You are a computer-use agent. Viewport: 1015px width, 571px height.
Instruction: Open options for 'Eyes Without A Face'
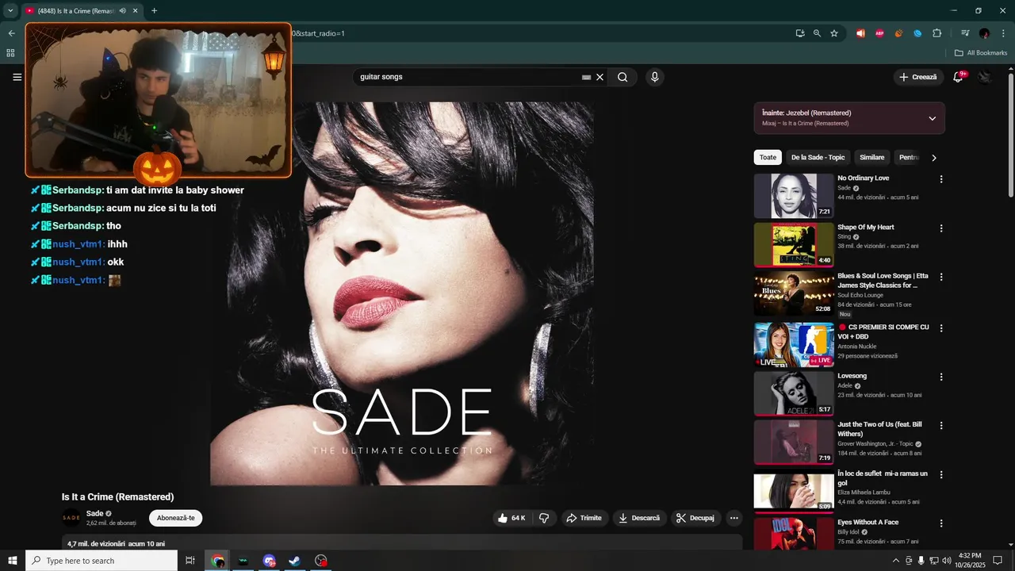pyautogui.click(x=941, y=523)
